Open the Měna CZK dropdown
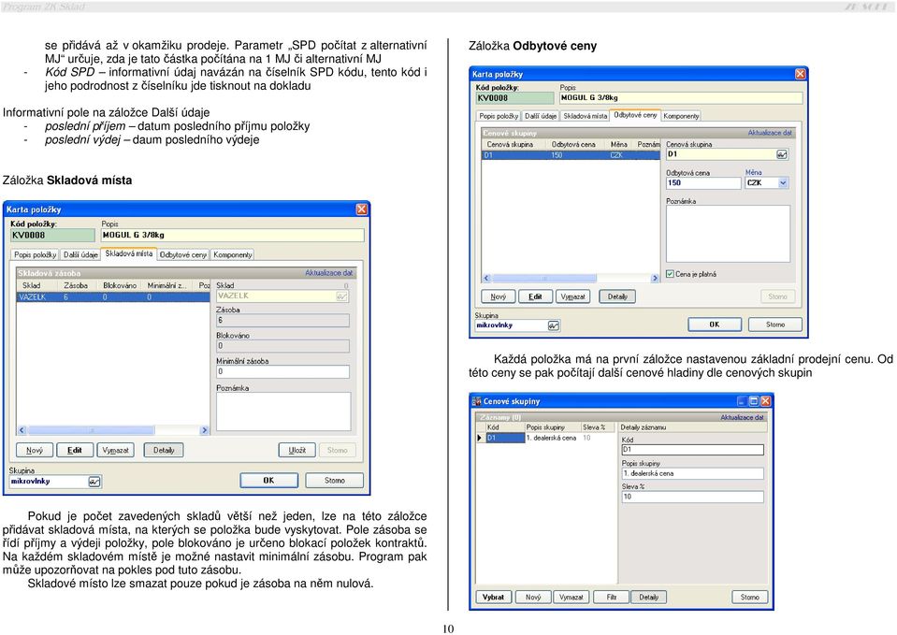Image resolution: width=897 pixels, height=635 pixels. [783, 183]
